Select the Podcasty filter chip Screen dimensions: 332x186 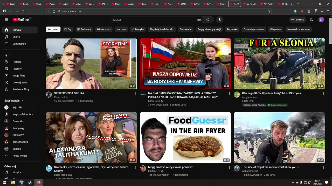click(x=84, y=29)
